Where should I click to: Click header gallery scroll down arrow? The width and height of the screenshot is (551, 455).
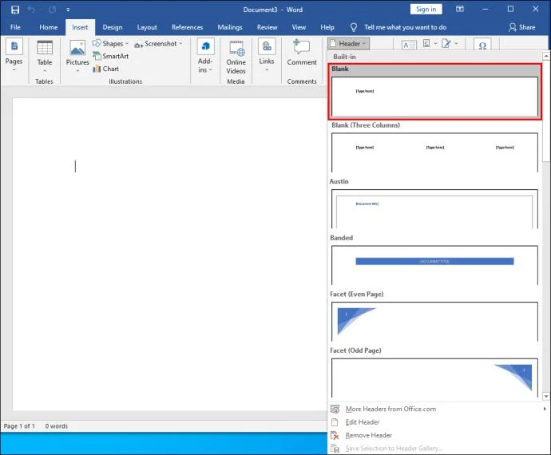[x=546, y=396]
